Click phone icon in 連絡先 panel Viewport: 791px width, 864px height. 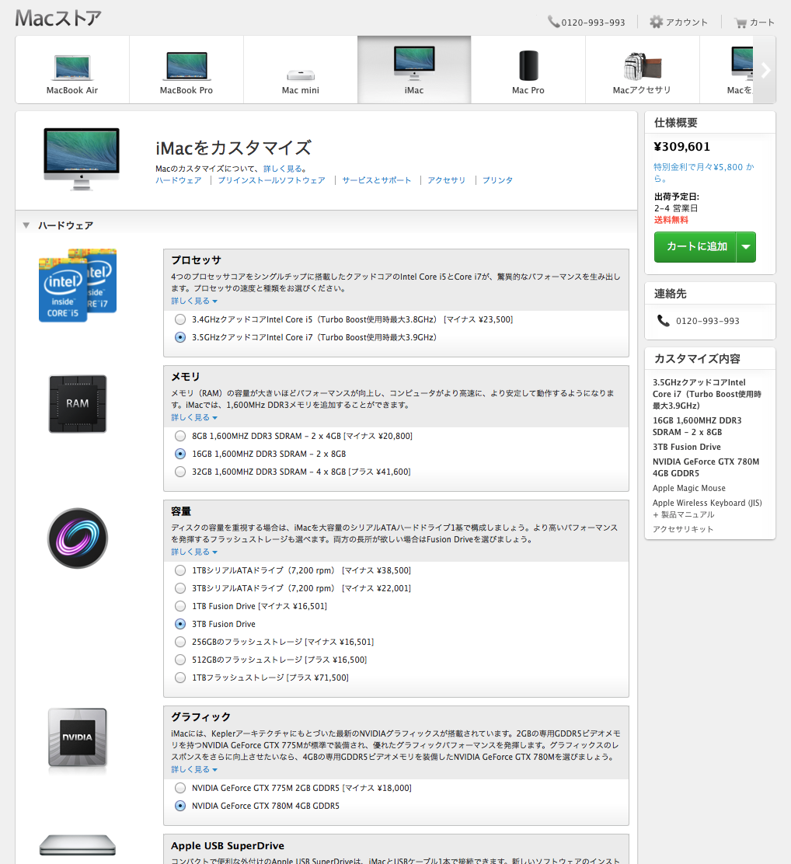[x=663, y=321]
